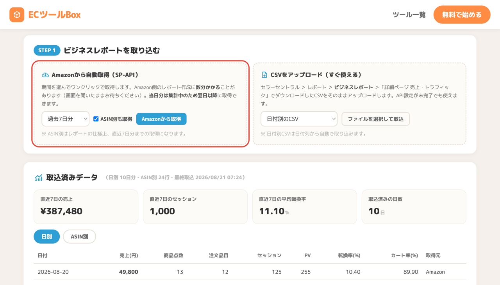The height and width of the screenshot is (285, 500).
Task: Click the 商品点数 column header
Action: [x=173, y=255]
